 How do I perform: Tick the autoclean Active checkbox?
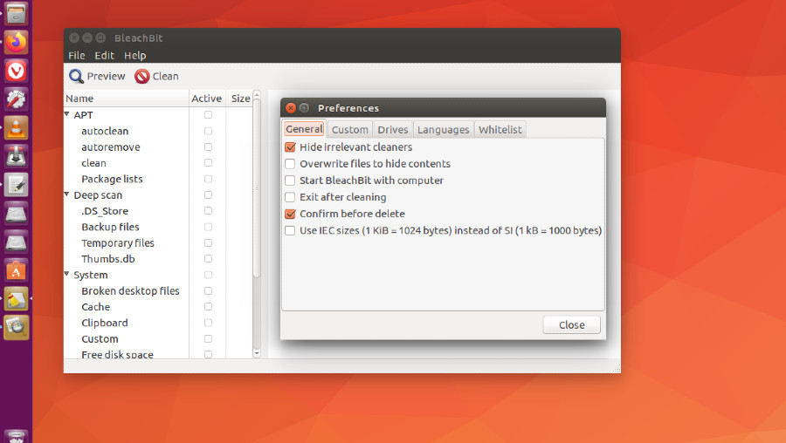click(208, 131)
